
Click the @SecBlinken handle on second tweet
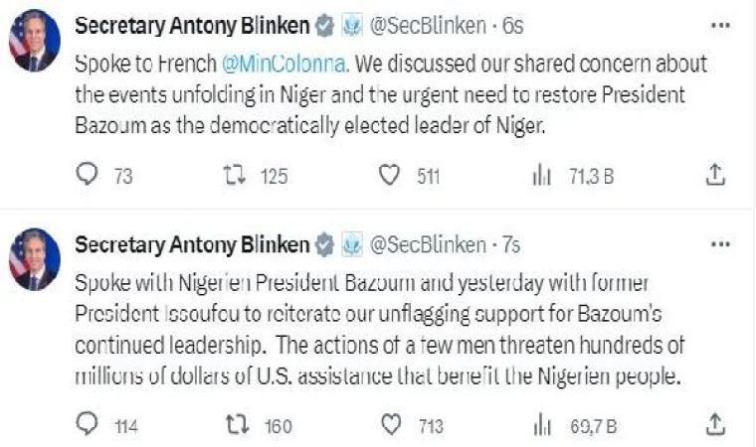click(427, 244)
